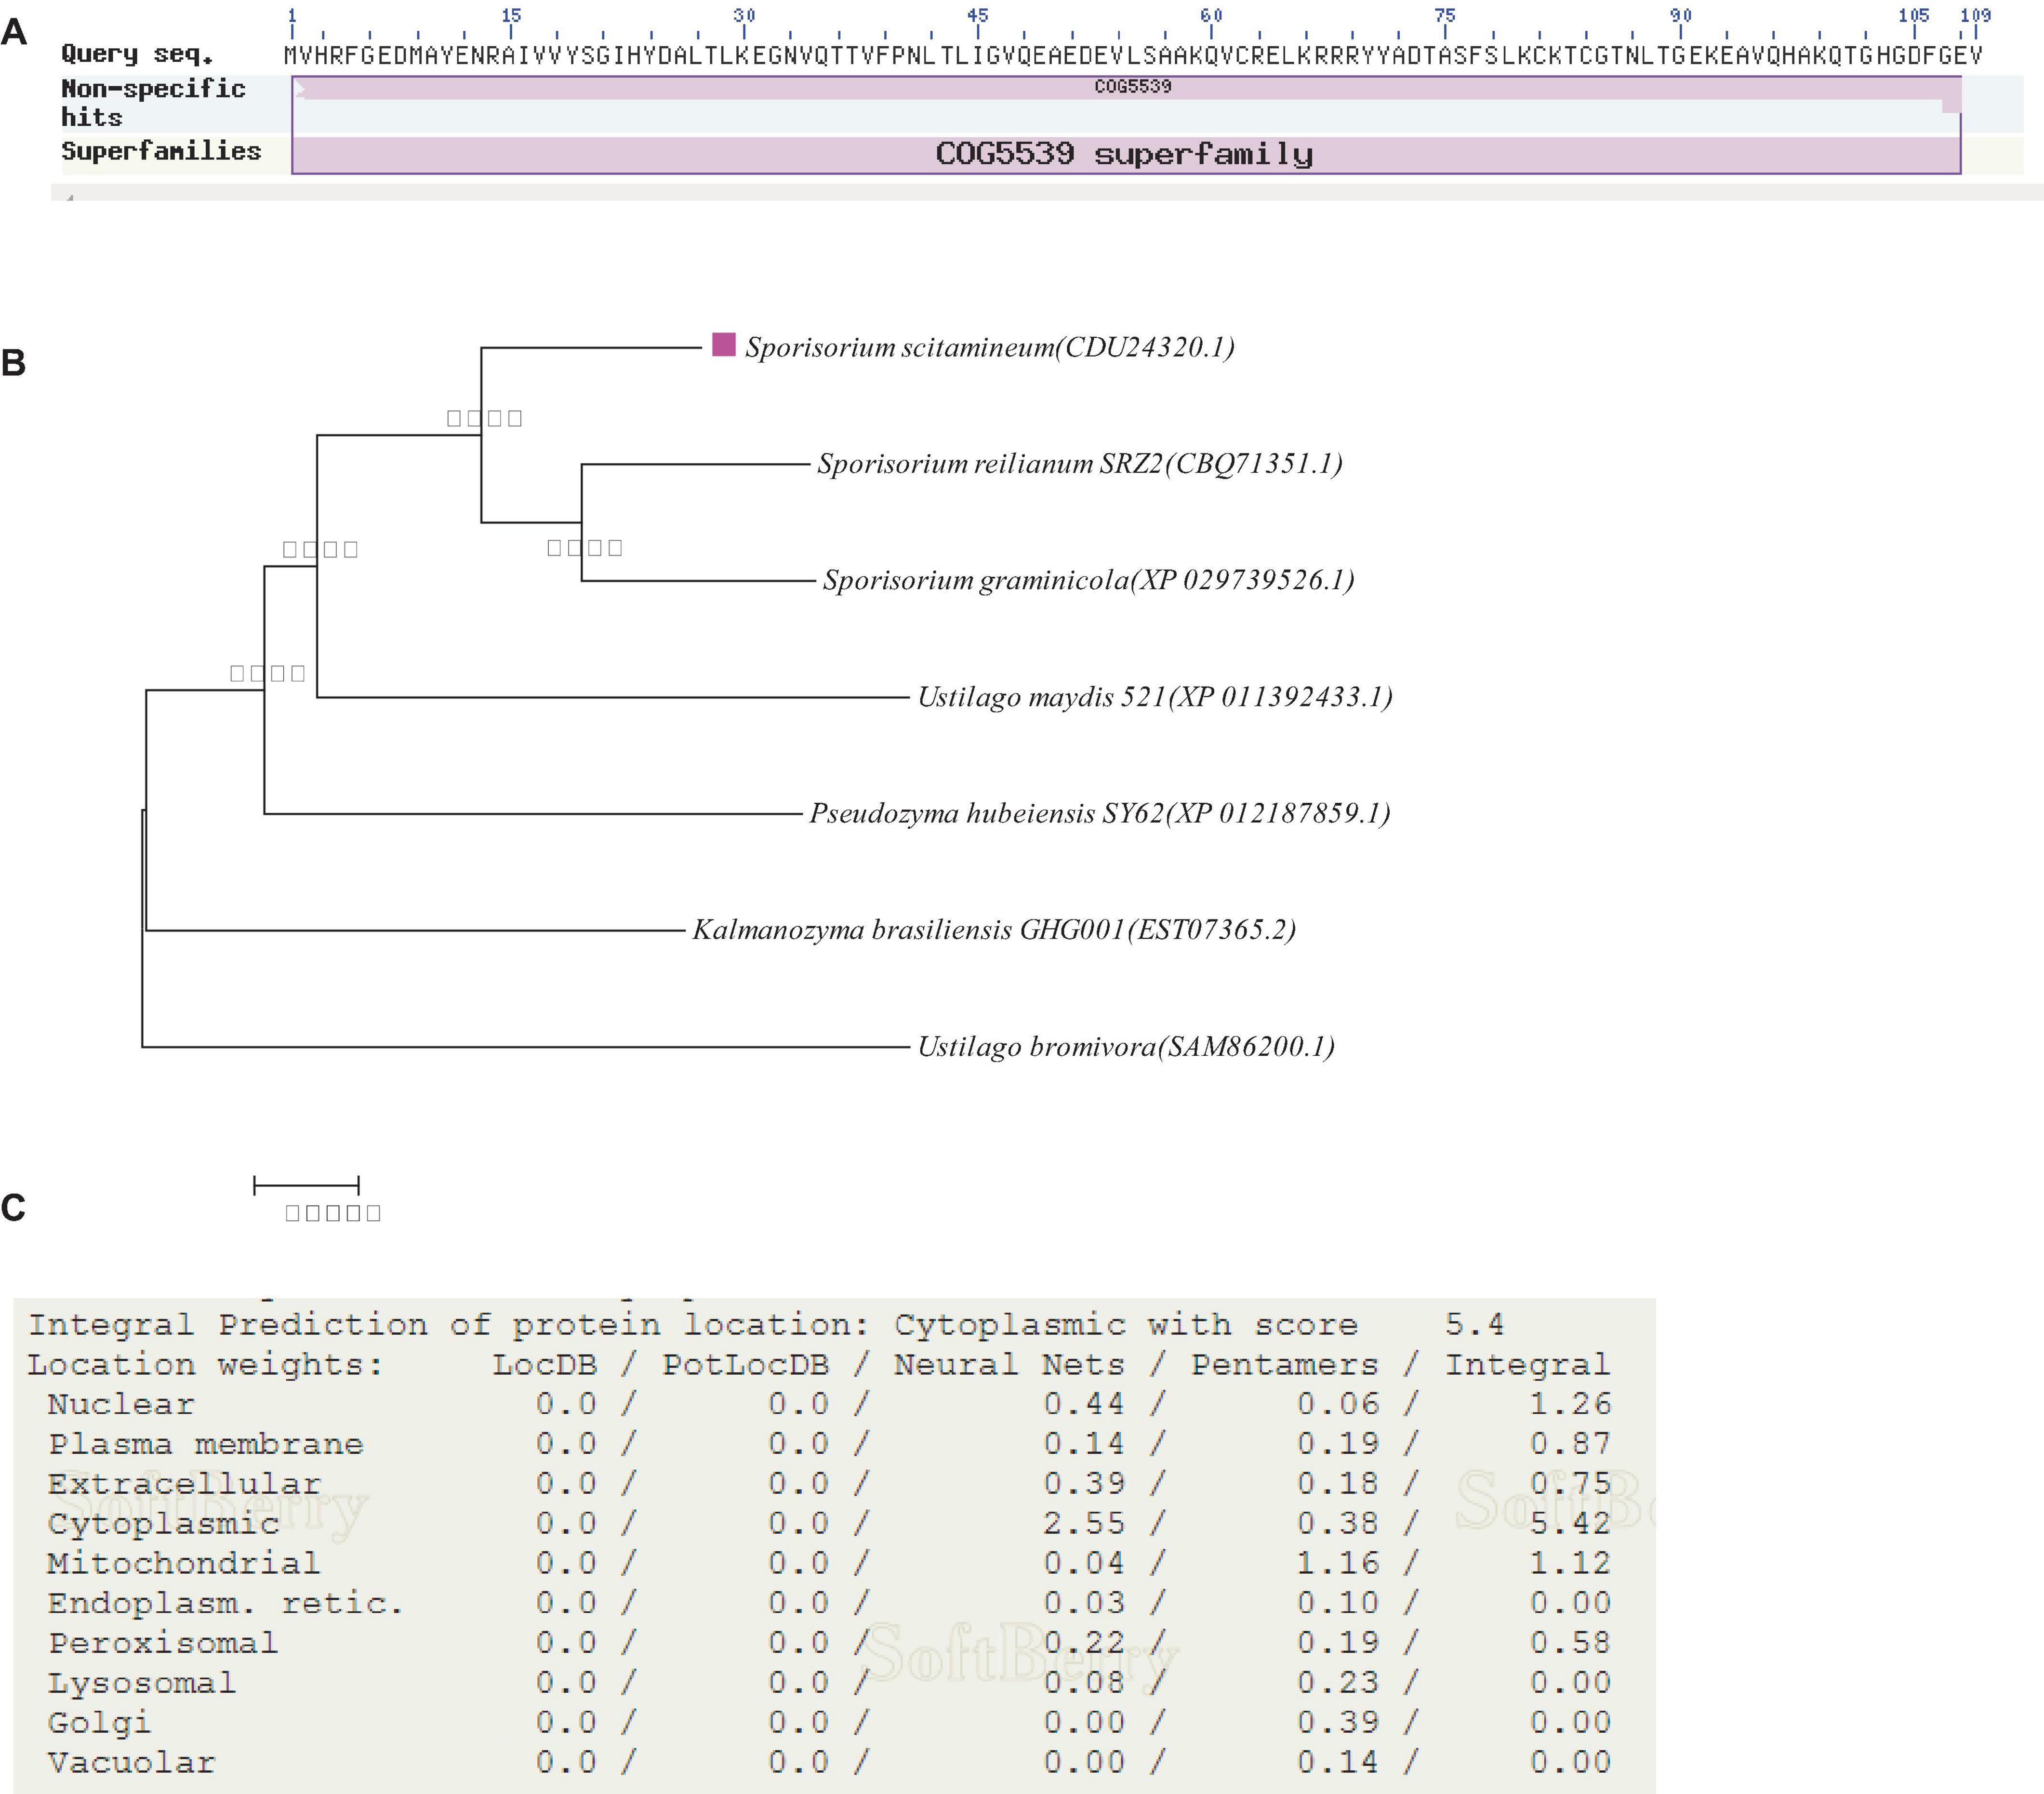The image size is (2044, 1794).
Task: Click the Cytoplasmic integral value 5.42
Action: point(1570,1524)
